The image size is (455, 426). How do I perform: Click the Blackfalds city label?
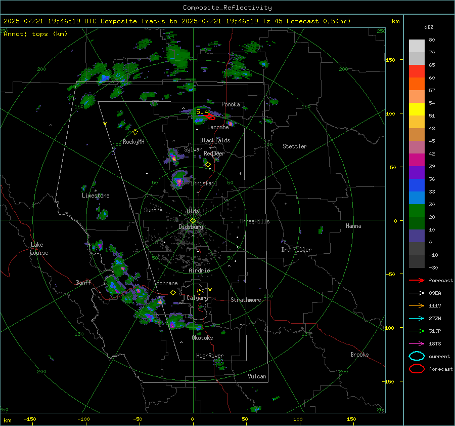[215, 140]
